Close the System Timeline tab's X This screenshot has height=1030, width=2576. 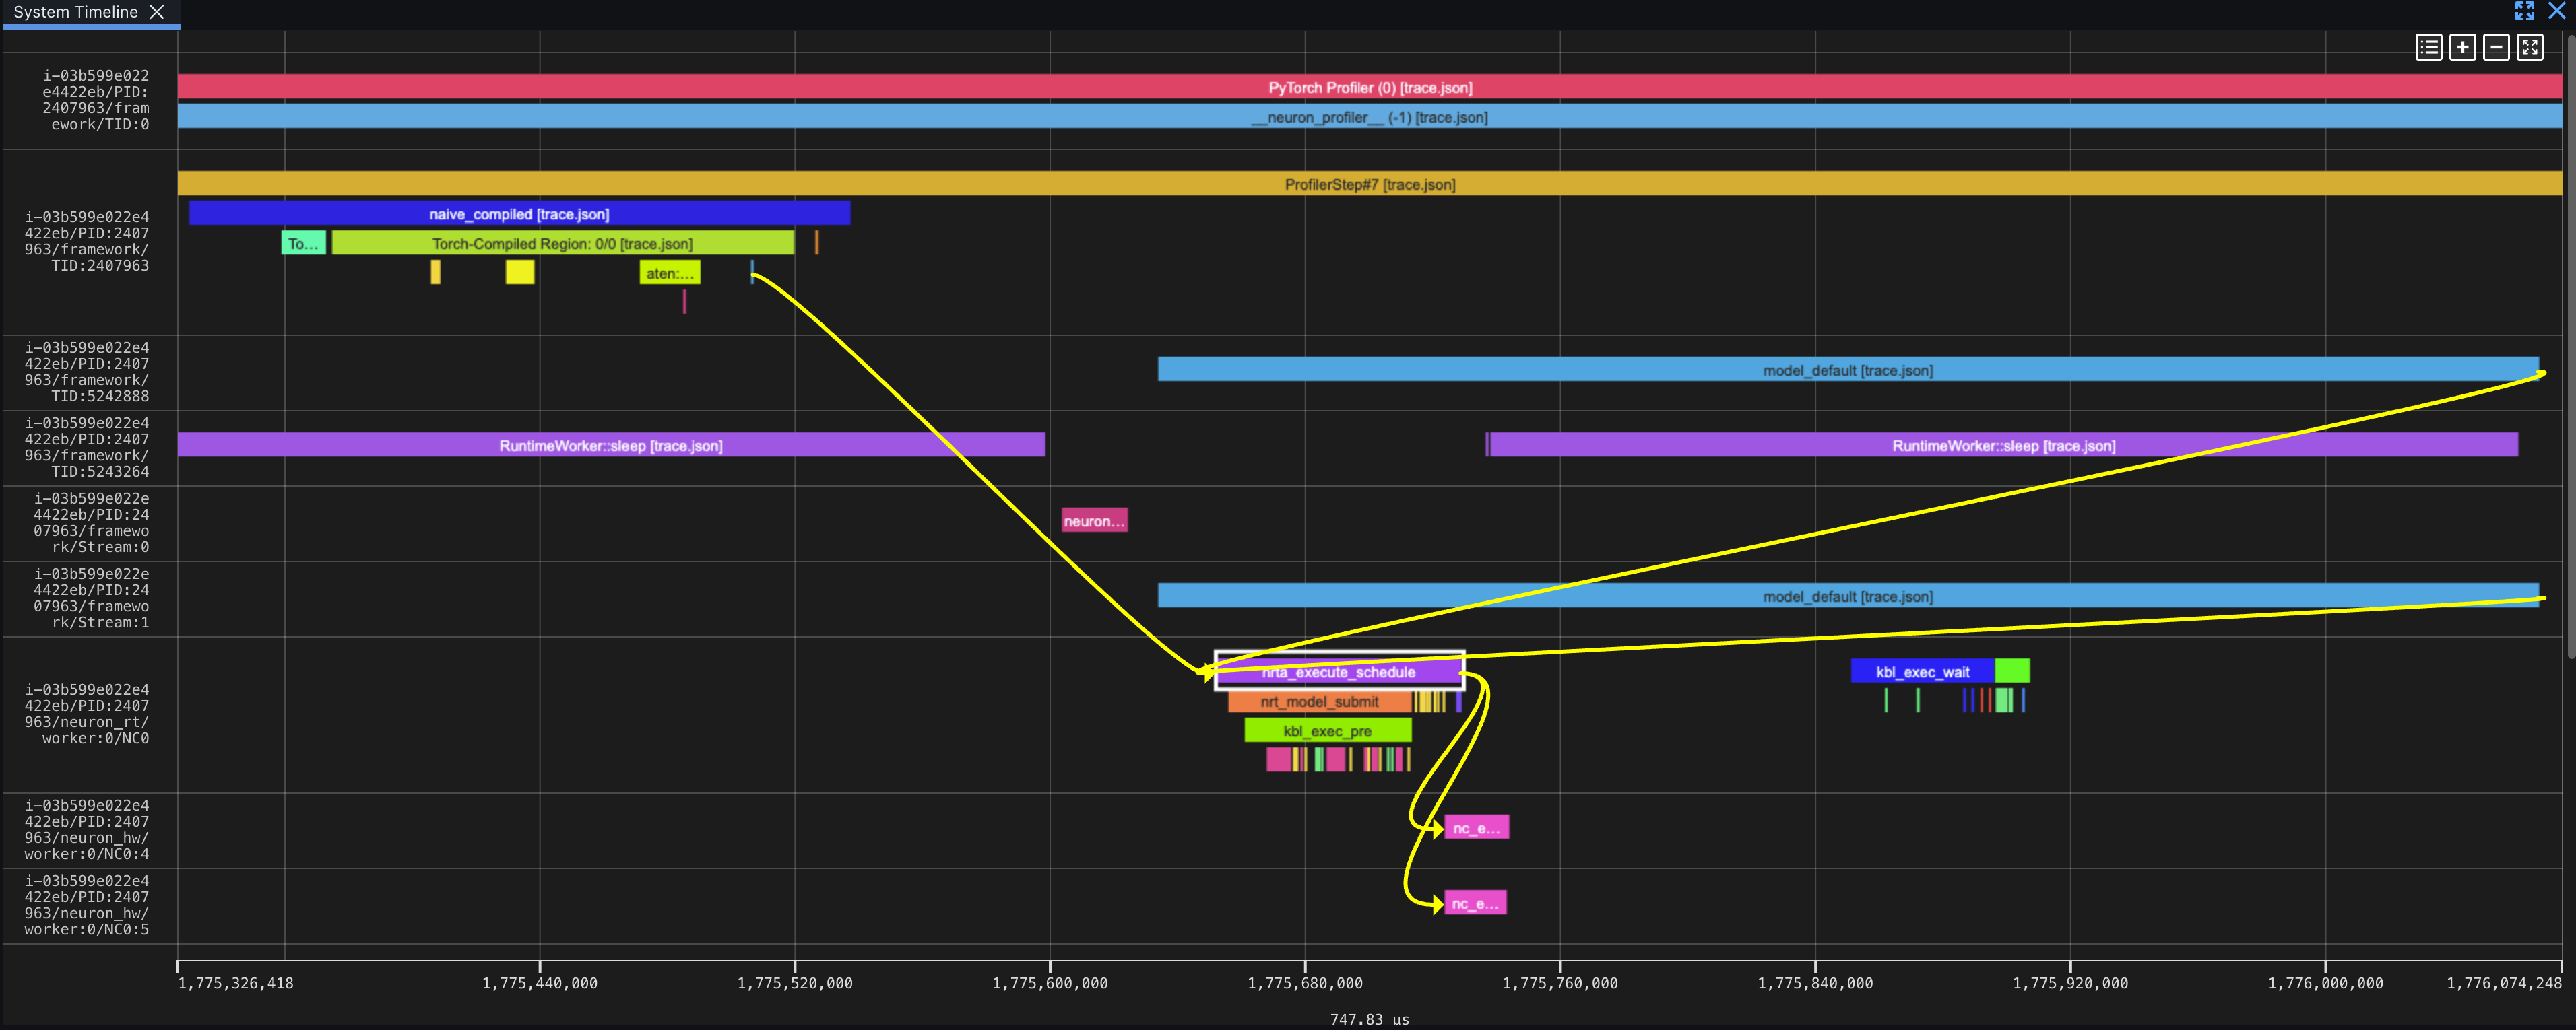pos(156,12)
